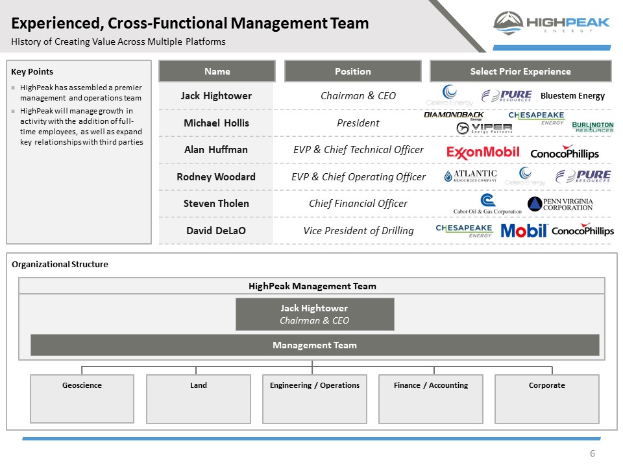Click the slide title Experienced, Cross-Functional Management Team

tap(190, 23)
